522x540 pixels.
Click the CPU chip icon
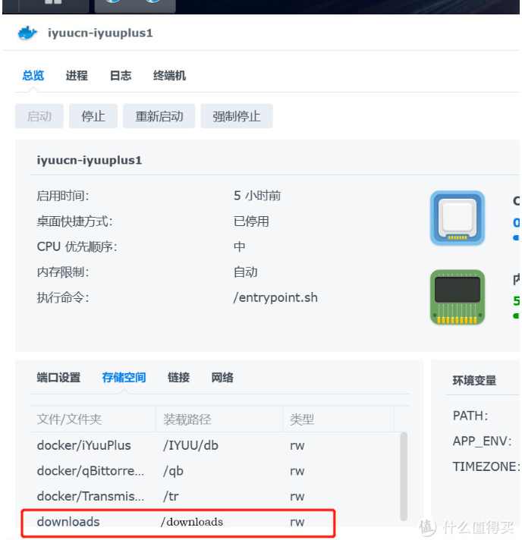[x=458, y=218]
